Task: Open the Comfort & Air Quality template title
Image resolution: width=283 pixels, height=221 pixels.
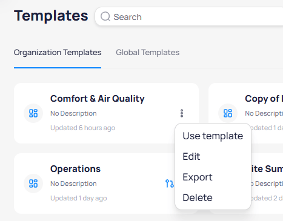Action: [98, 99]
